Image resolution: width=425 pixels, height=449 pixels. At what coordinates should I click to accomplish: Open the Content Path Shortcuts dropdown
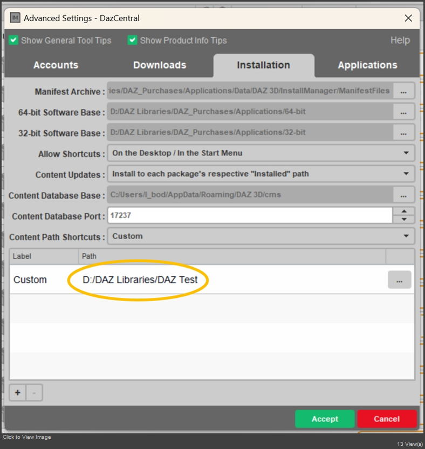[261, 236]
